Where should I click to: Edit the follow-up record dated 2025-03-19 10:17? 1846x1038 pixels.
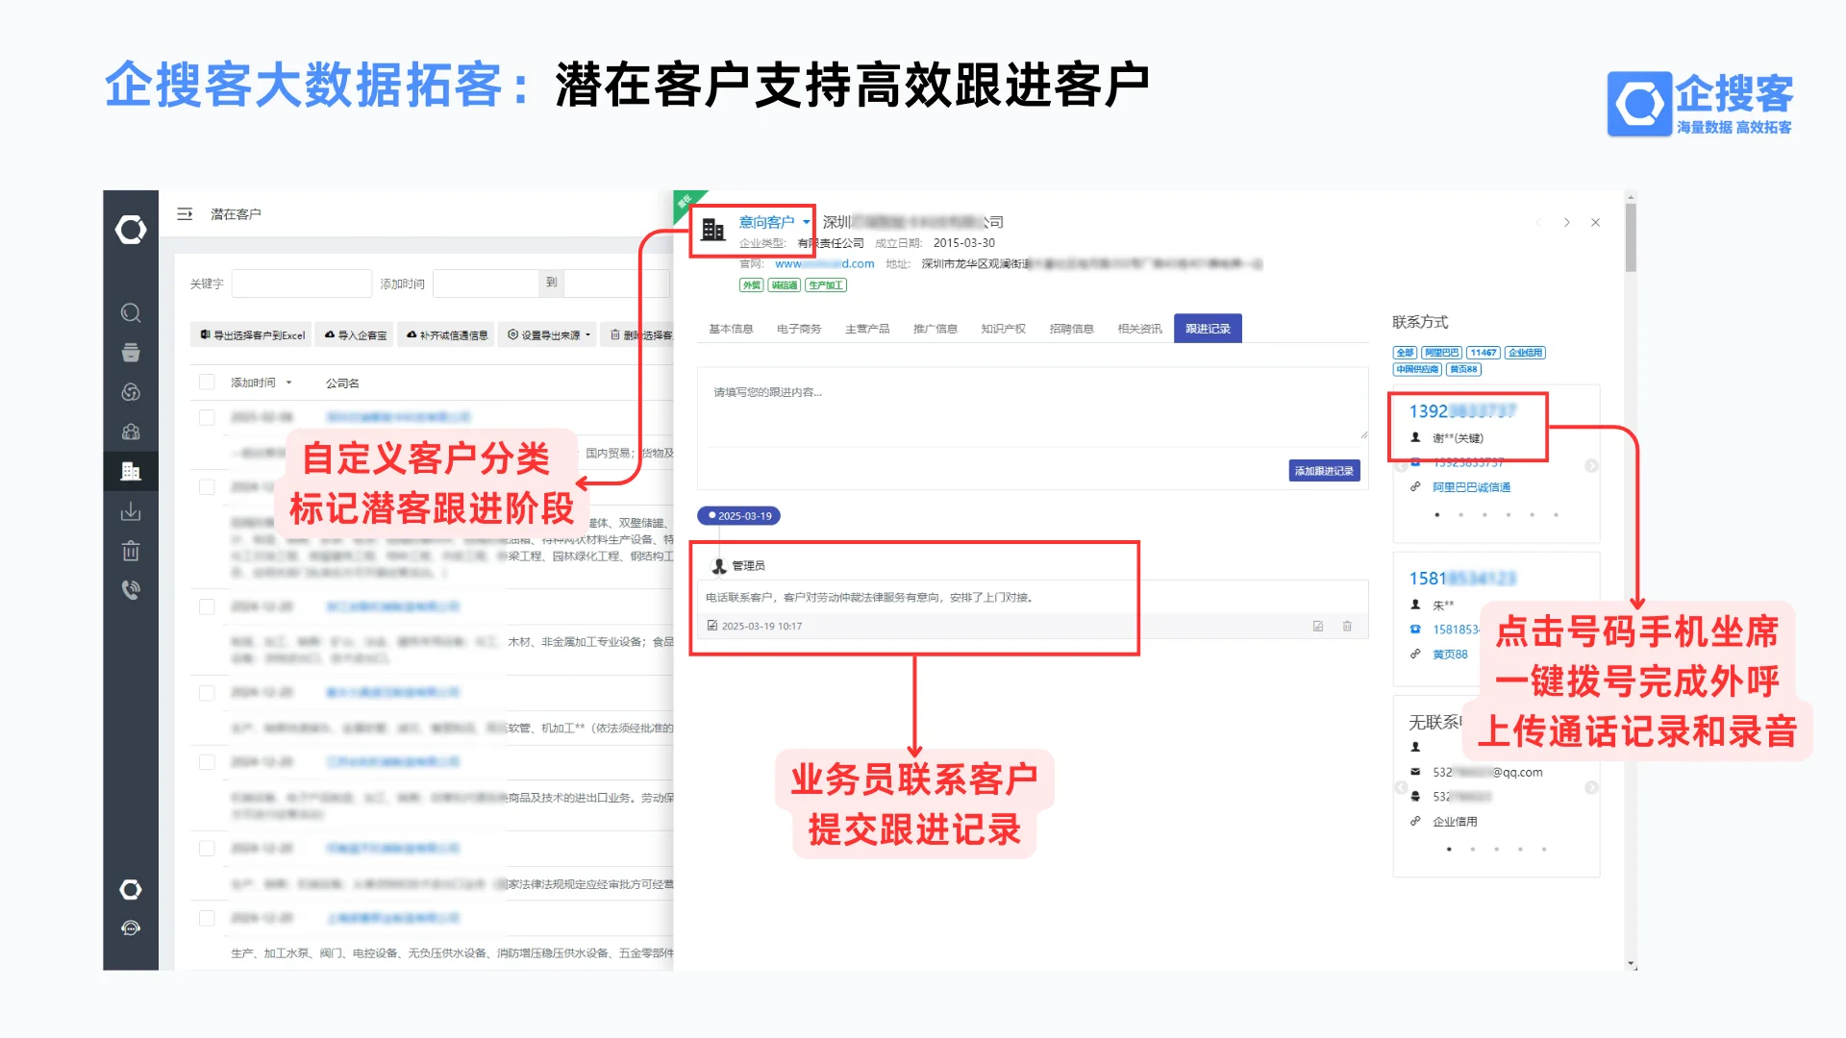[1318, 626]
